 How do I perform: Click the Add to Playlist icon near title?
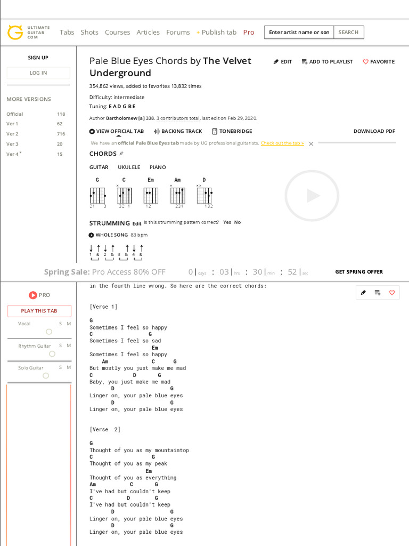(304, 62)
